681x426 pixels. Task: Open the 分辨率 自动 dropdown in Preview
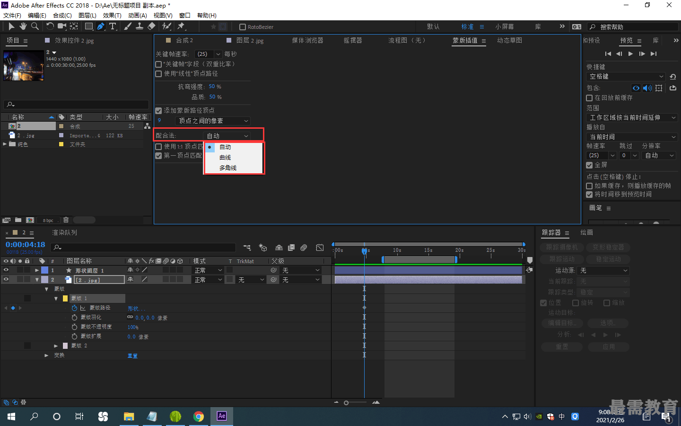659,156
